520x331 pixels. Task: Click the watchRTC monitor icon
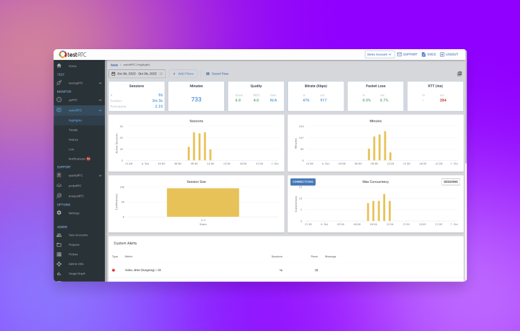click(x=59, y=110)
